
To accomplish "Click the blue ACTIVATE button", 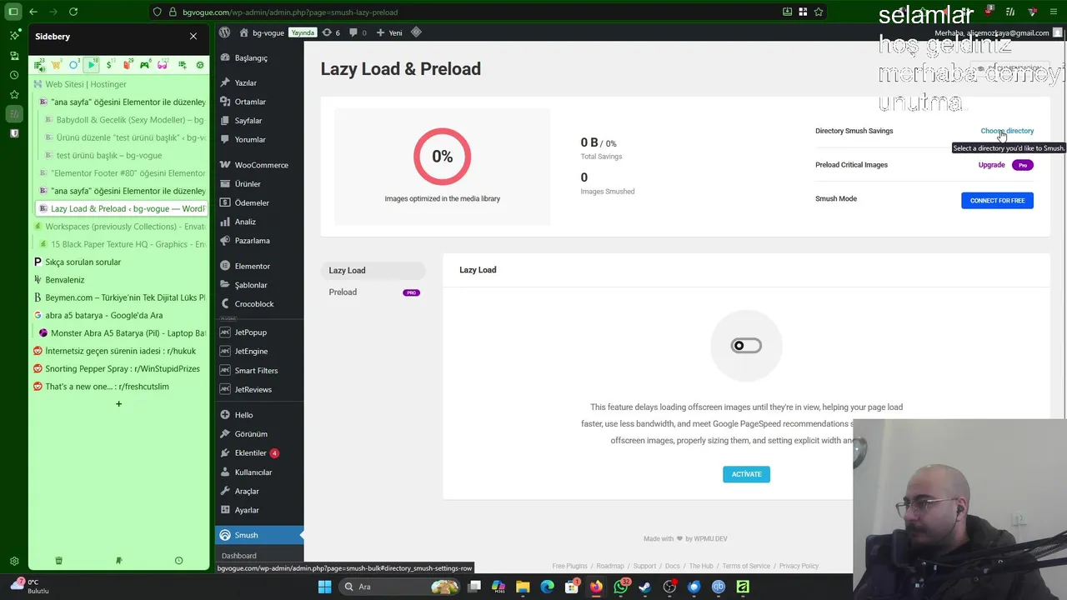I will (x=746, y=474).
